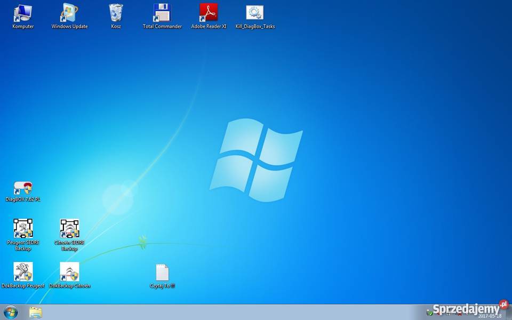This screenshot has height=320, width=512.
Task: Select the Kosz recycle bin icon
Action: coord(116,13)
